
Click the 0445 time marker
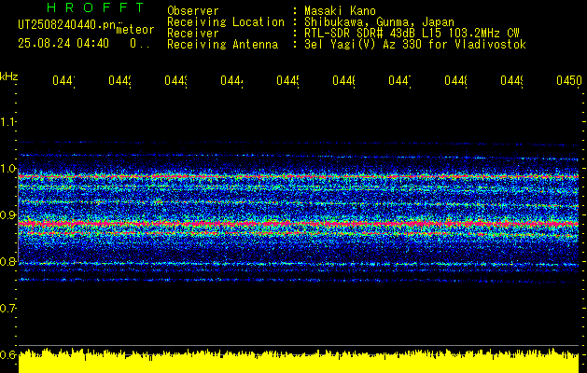pos(287,80)
